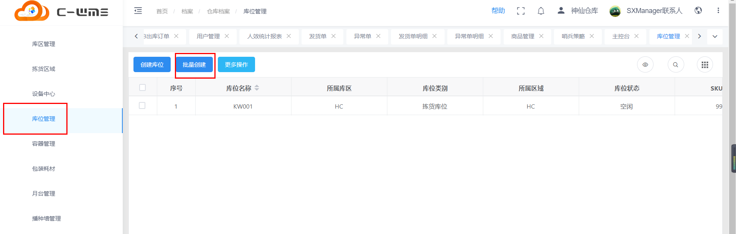Open the notifications bell
The height and width of the screenshot is (234, 736).
(x=541, y=11)
